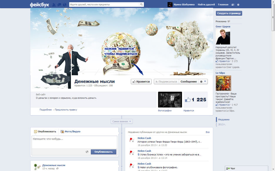Click the Le Silpo ad image

point(223,83)
